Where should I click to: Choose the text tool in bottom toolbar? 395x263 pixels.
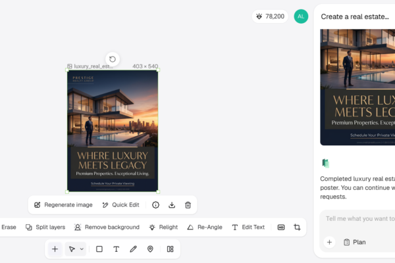click(x=116, y=249)
